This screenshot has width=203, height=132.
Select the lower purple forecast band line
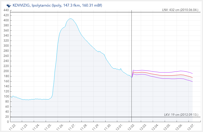(x=162, y=78)
